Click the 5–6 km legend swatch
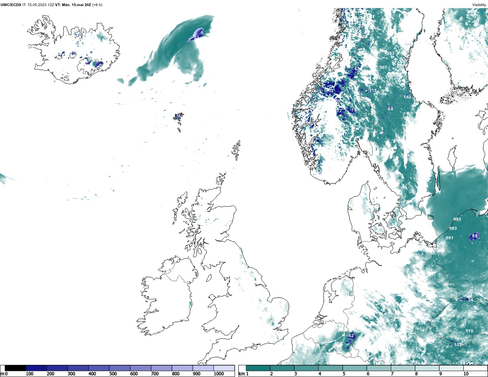The height and width of the screenshot is (377, 488). click(355, 368)
